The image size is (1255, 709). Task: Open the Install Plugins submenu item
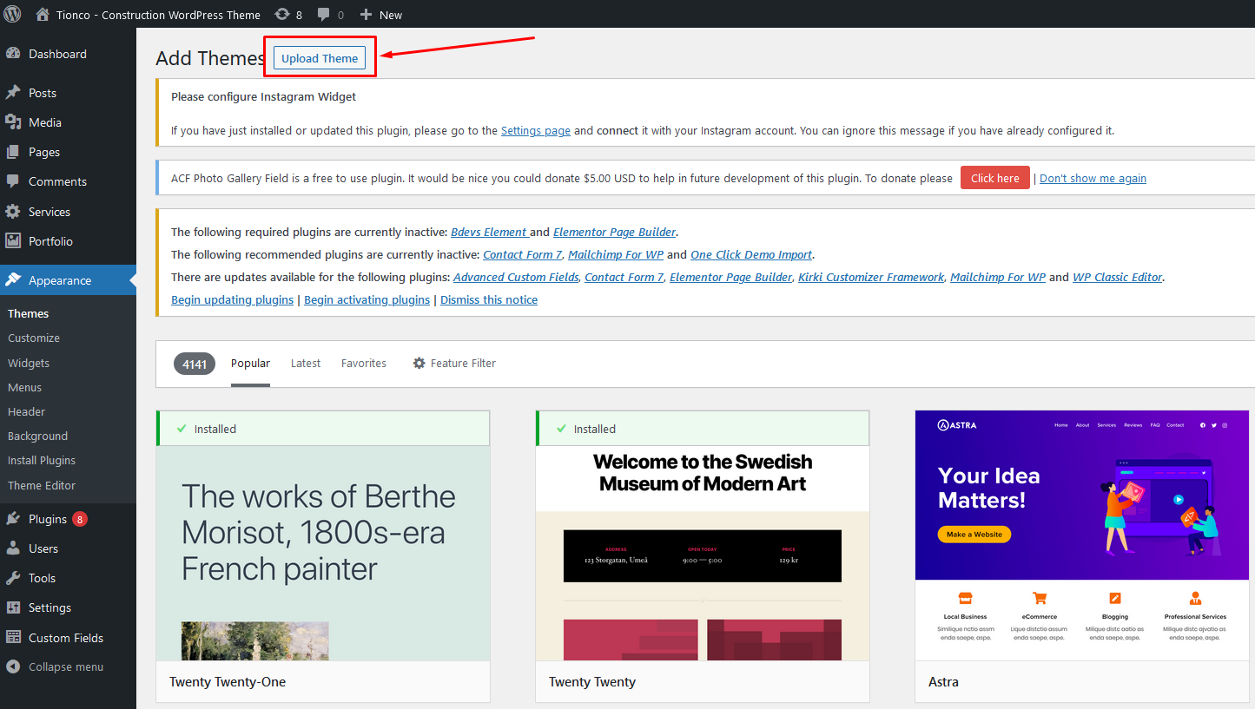(42, 460)
